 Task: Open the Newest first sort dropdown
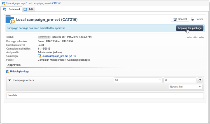(185, 87)
